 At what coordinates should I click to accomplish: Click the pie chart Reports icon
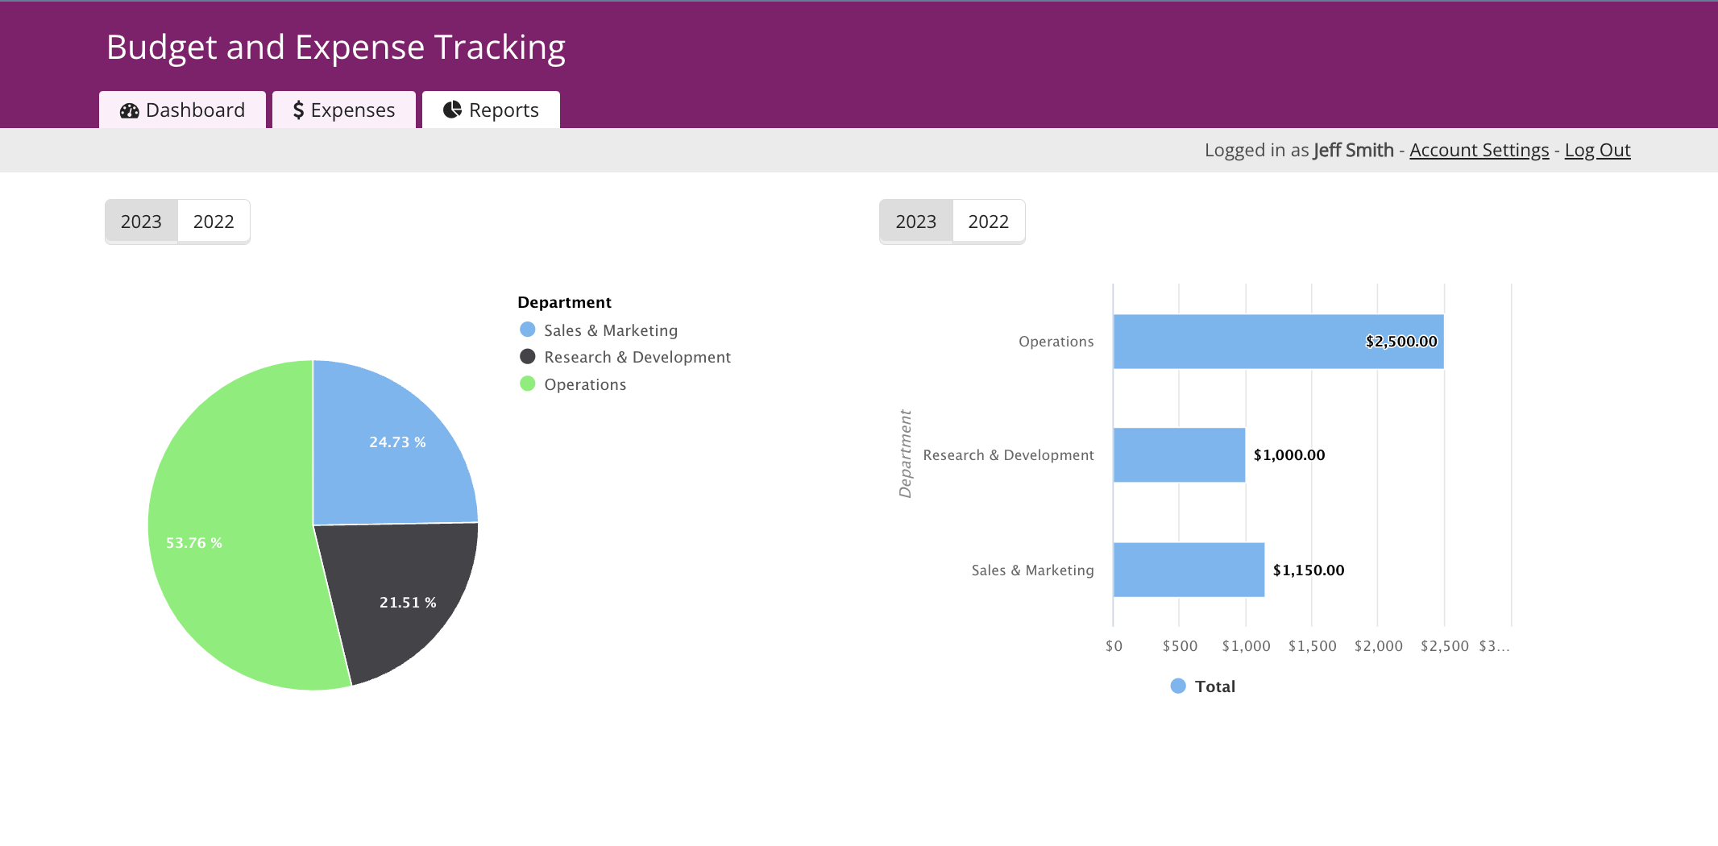coord(452,110)
